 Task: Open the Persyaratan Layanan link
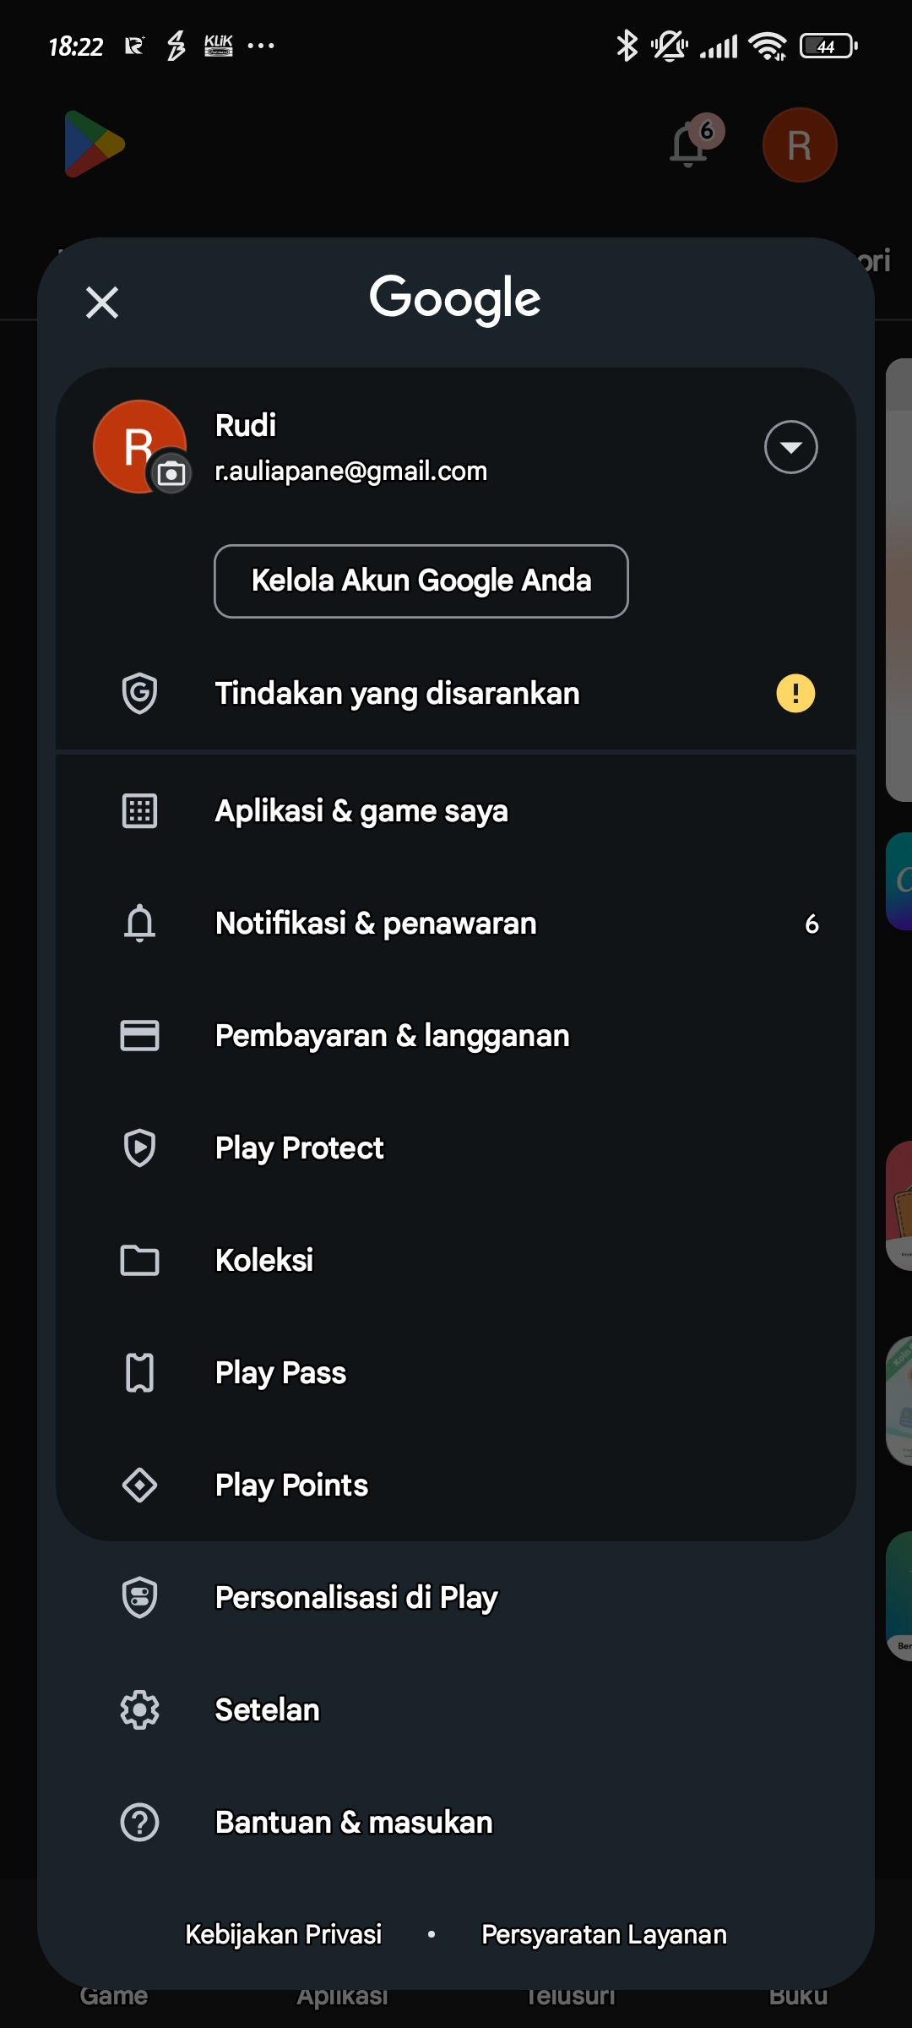click(x=604, y=1934)
